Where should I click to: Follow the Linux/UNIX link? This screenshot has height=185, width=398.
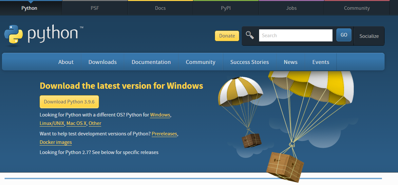52,123
